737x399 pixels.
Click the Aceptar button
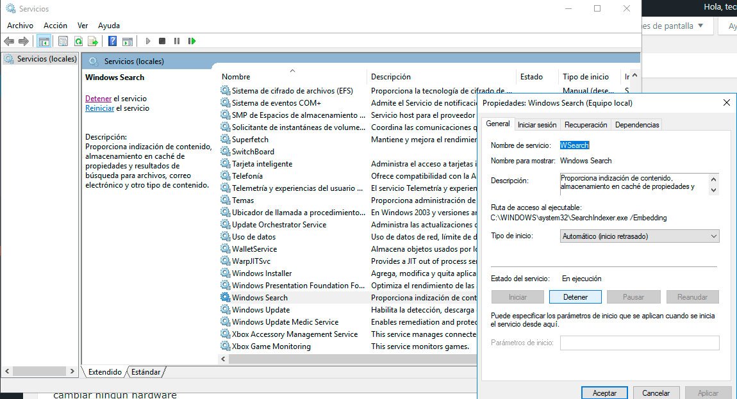[604, 393]
